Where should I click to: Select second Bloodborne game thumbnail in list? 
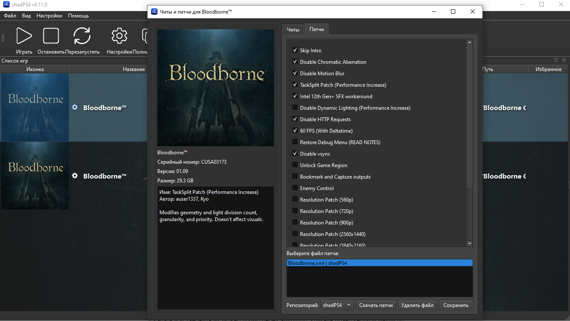pos(35,176)
